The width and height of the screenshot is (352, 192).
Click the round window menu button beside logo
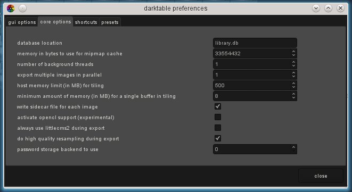pyautogui.click(x=23, y=9)
